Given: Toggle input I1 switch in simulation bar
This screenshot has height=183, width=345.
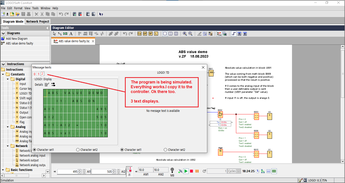Looking at the screenshot, I should (129, 171).
